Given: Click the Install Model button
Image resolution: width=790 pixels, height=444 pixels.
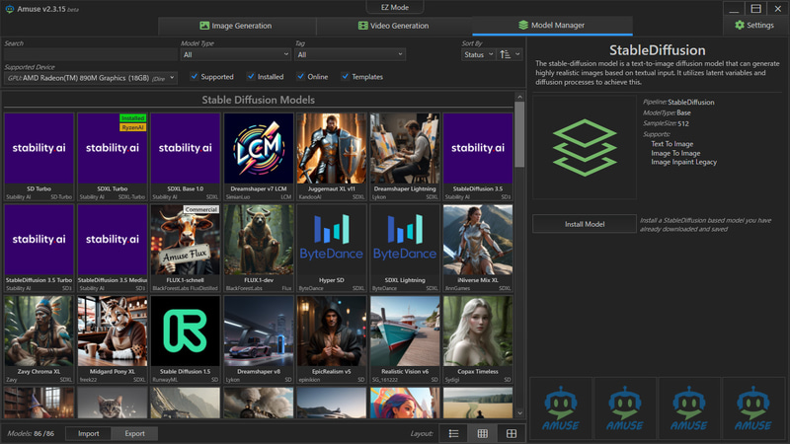Looking at the screenshot, I should pyautogui.click(x=585, y=224).
